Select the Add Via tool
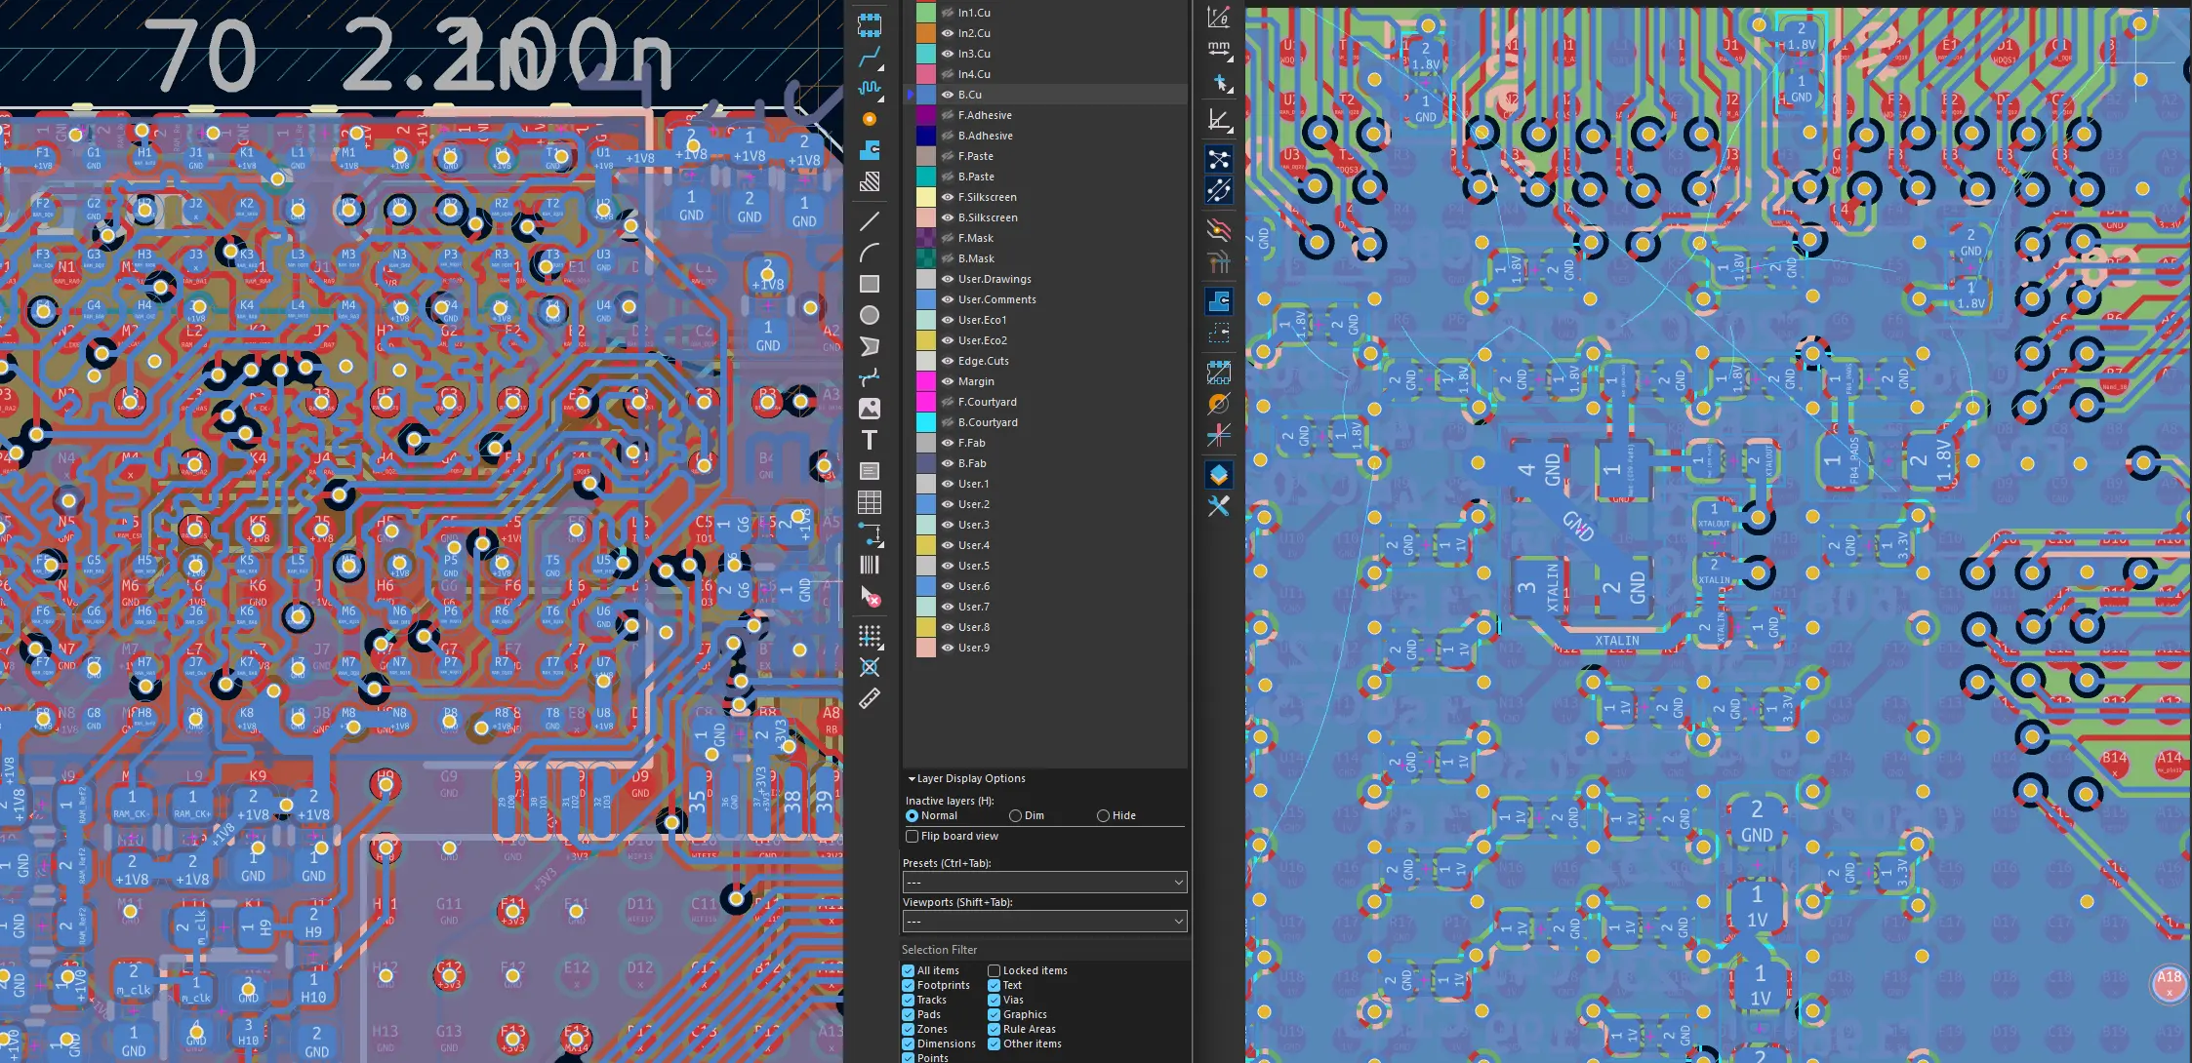Screen dimensions: 2192x1063 pyautogui.click(x=870, y=119)
